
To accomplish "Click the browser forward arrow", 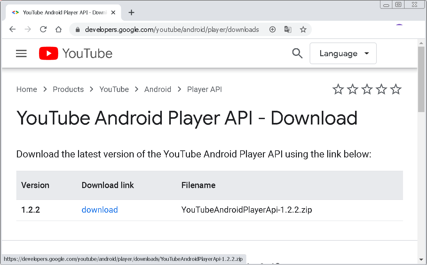I will [x=28, y=29].
